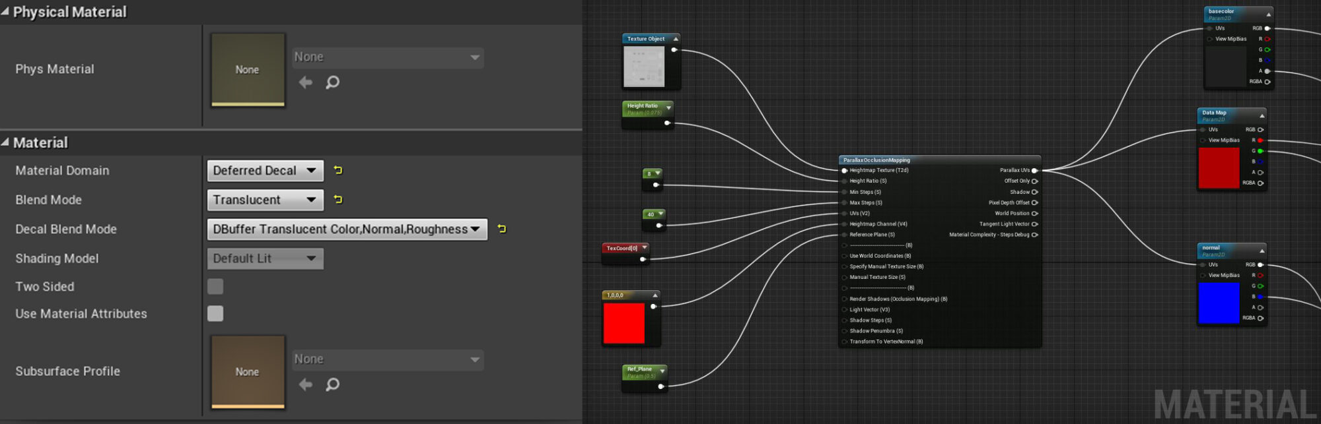Collapse the basecolor node preview arrow
This screenshot has width=1321, height=424.
[x=1268, y=14]
